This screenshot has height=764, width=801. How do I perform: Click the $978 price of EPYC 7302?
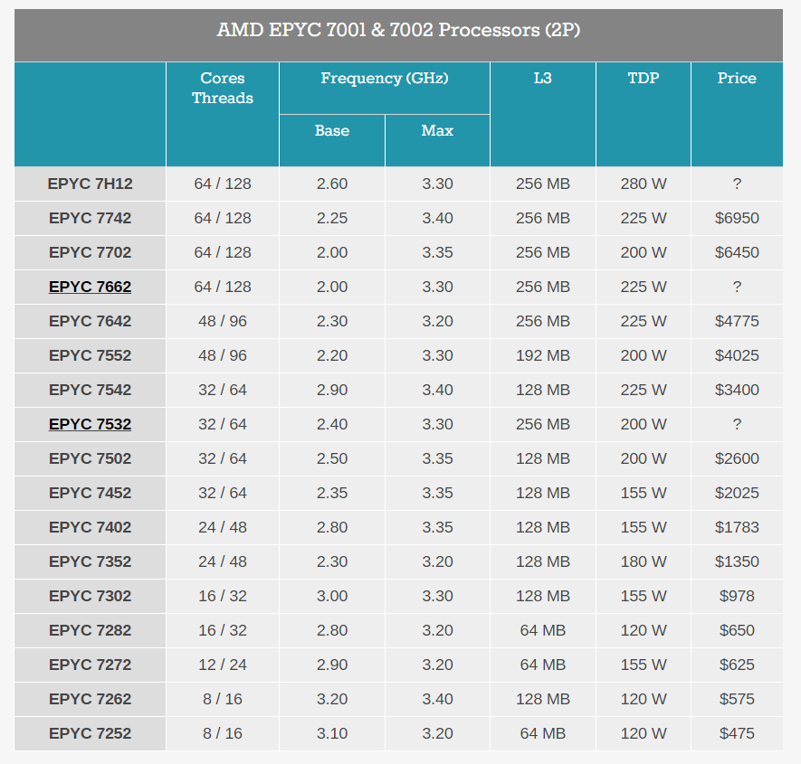[x=737, y=596]
